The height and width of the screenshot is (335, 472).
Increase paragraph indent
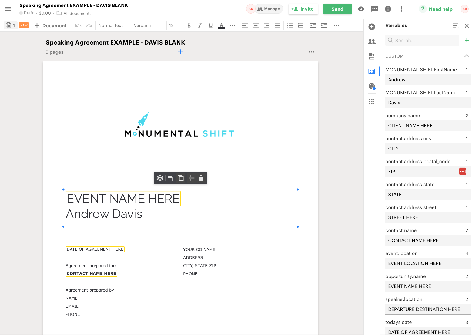324,25
